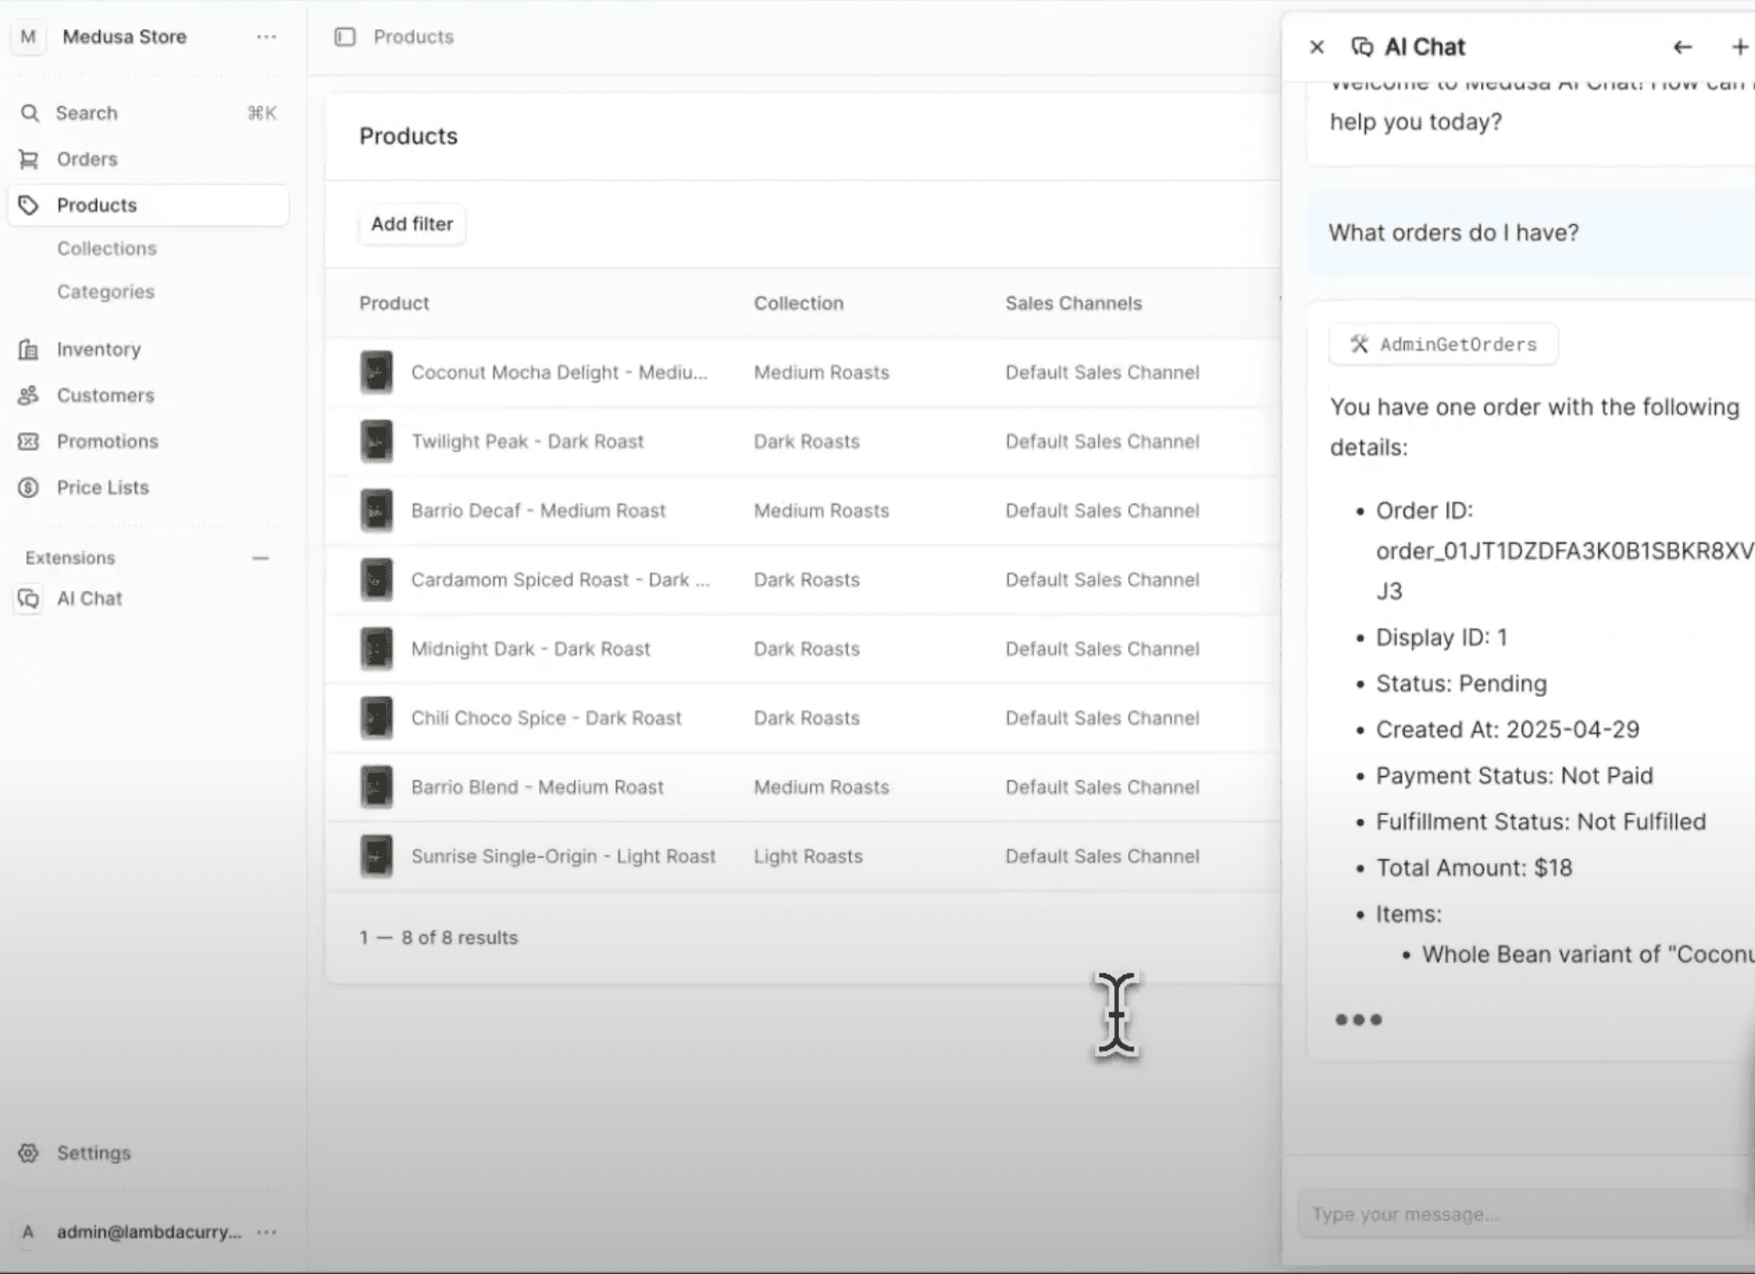Open Settings via gear icon

point(29,1152)
